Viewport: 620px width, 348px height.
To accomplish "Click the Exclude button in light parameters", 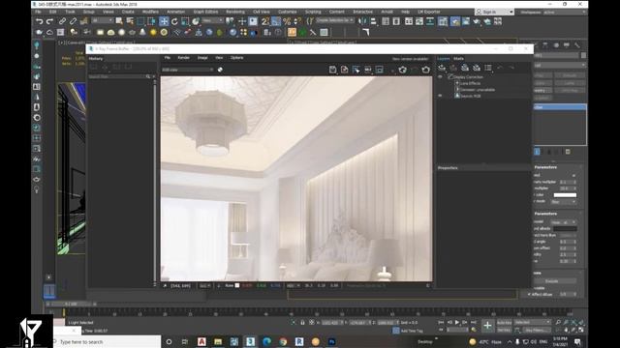I will 551,281.
